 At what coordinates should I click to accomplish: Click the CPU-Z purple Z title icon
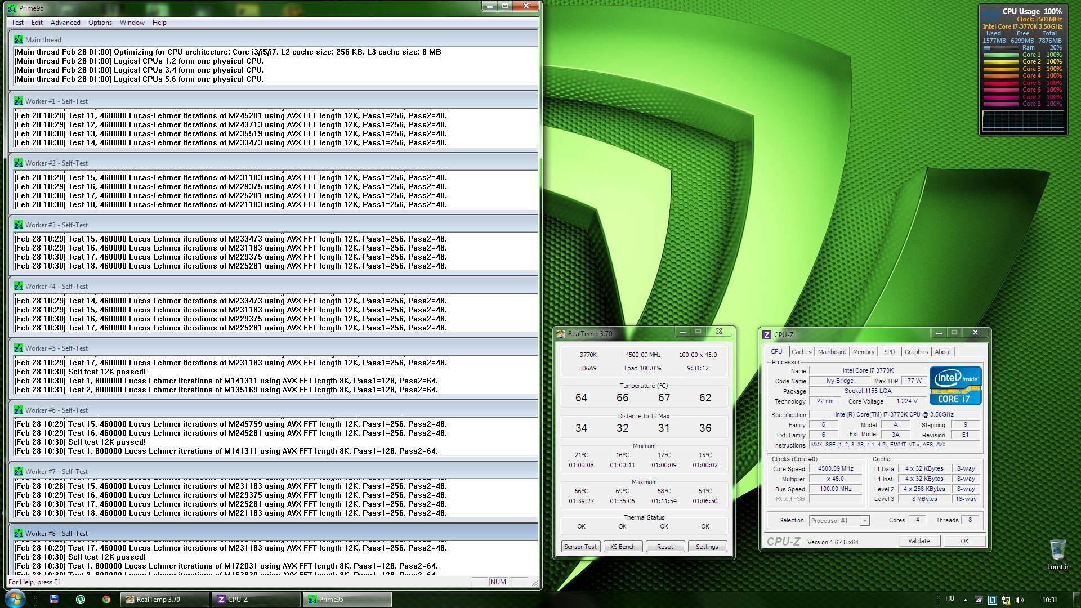click(x=766, y=334)
